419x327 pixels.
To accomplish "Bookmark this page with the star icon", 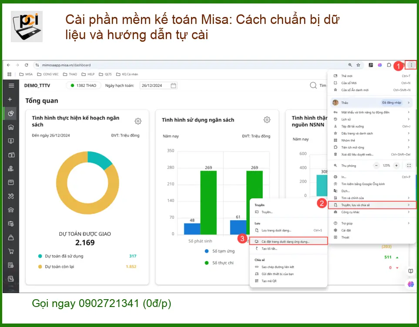I will click(359, 65).
